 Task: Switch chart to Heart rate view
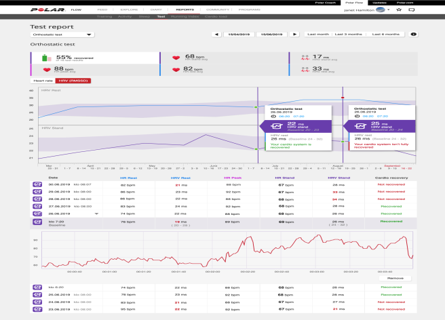point(43,81)
